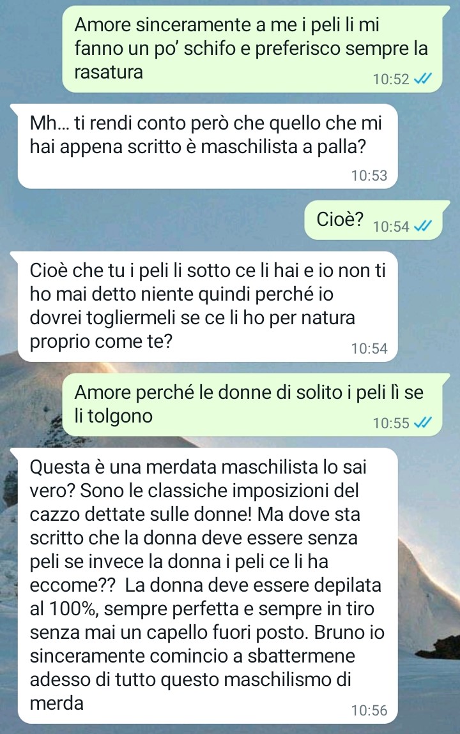The width and height of the screenshot is (460, 734).
Task: Click the 10:56 timestamp of last message
Action: coord(369,710)
